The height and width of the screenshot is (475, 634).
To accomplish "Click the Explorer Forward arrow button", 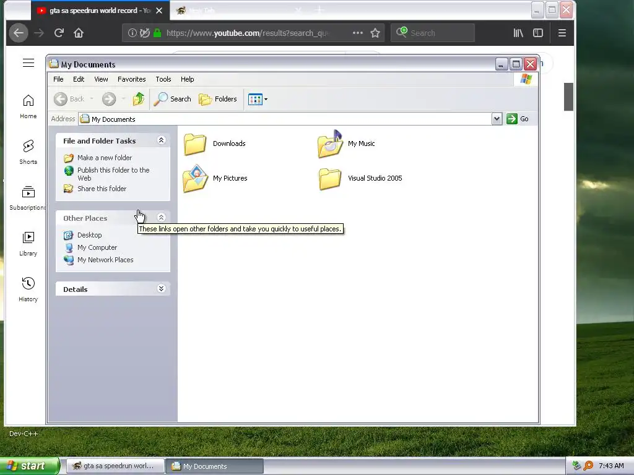I will [x=109, y=99].
